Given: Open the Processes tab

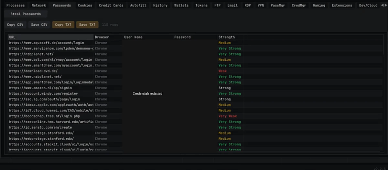Looking at the screenshot, I should pyautogui.click(x=16, y=5).
